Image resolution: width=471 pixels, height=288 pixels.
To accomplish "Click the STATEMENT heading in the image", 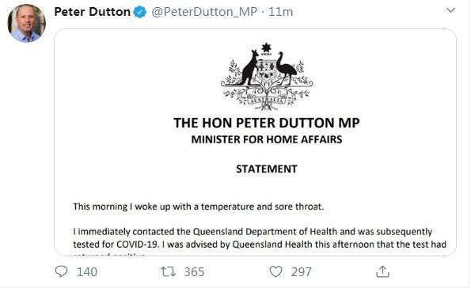I will 267,169.
